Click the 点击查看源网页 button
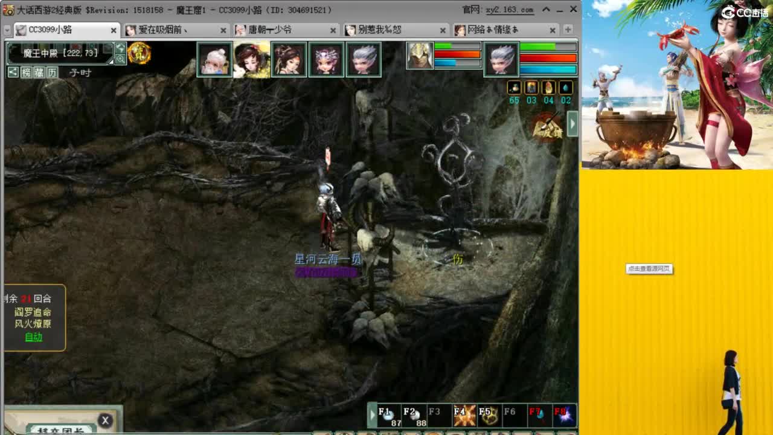 pos(649,269)
